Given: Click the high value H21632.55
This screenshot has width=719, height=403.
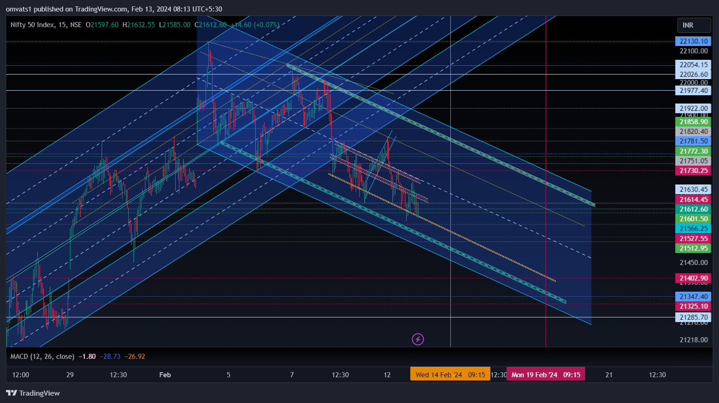Looking at the screenshot, I should click(138, 25).
